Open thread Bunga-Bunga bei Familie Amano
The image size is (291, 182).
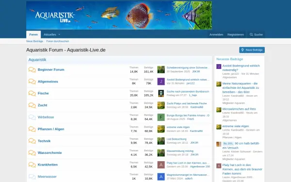pyautogui.click(x=188, y=116)
